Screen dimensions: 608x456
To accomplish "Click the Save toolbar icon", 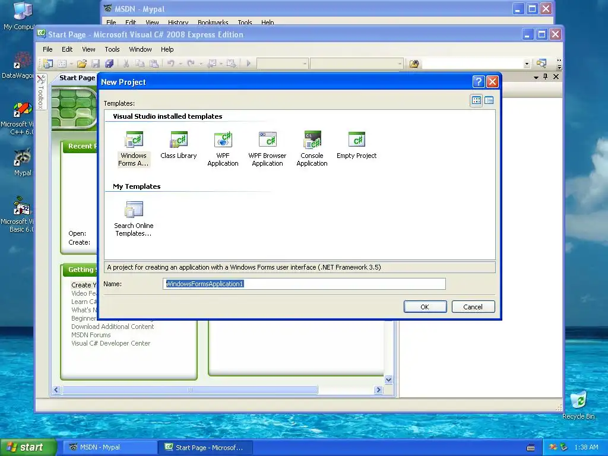I will click(96, 63).
